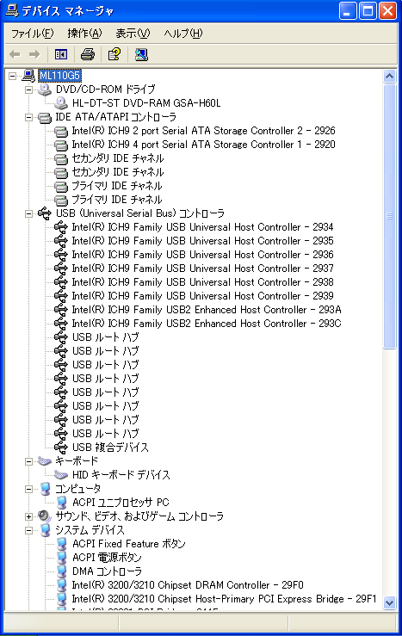Image resolution: width=402 pixels, height=636 pixels.
Task: Collapse the キーボード branch
Action: (28, 461)
